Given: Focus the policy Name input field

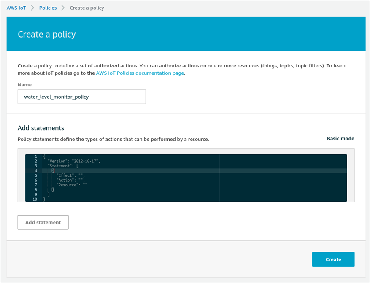Looking at the screenshot, I should coord(82,97).
